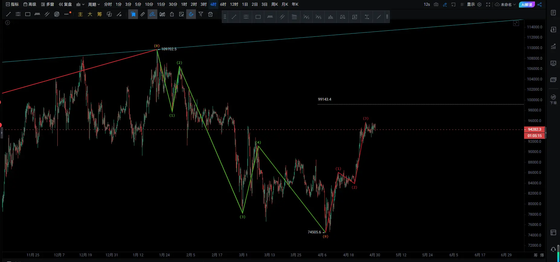
Task: Select the 4时 timeframe
Action: 213,4
